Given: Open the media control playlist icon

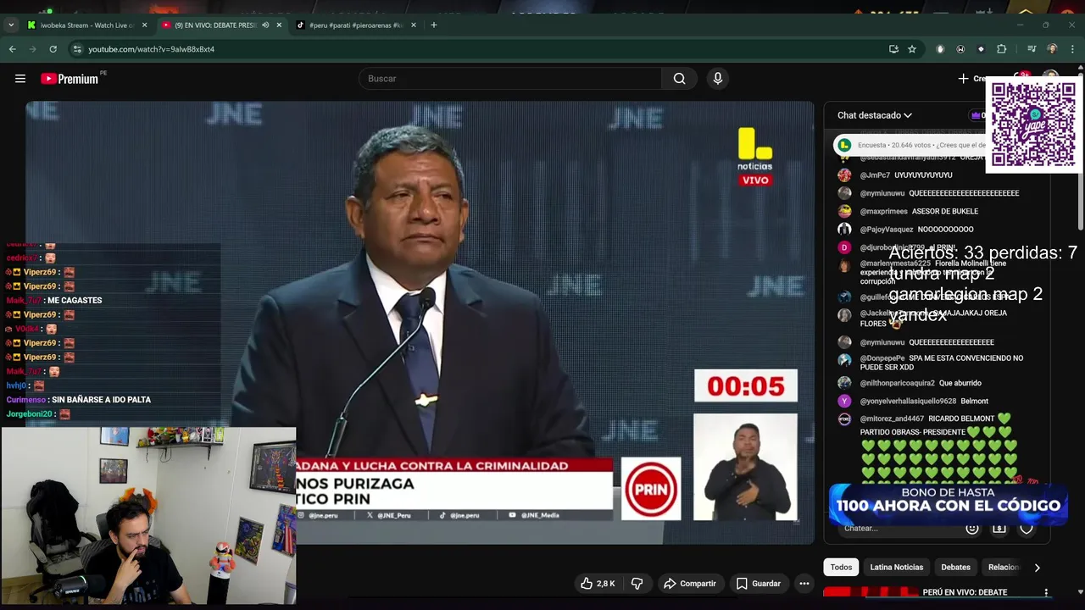Looking at the screenshot, I should tap(1032, 49).
